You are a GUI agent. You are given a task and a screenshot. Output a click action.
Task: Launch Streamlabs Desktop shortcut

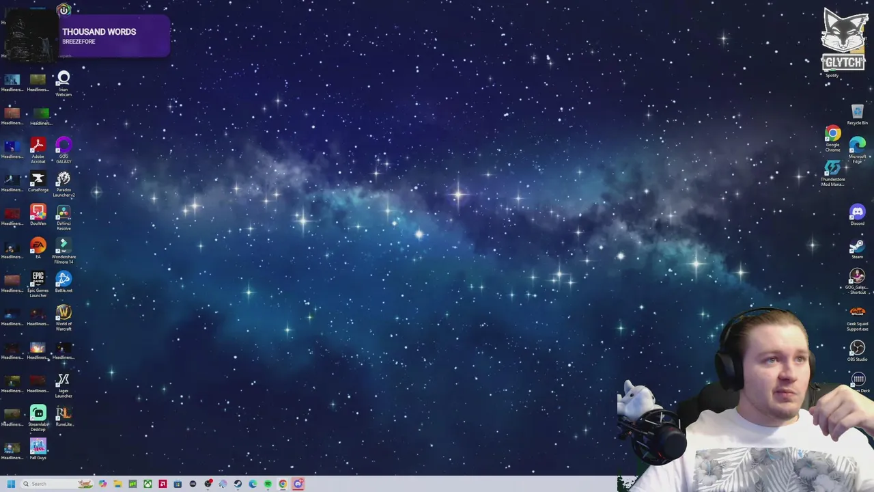pos(38,418)
